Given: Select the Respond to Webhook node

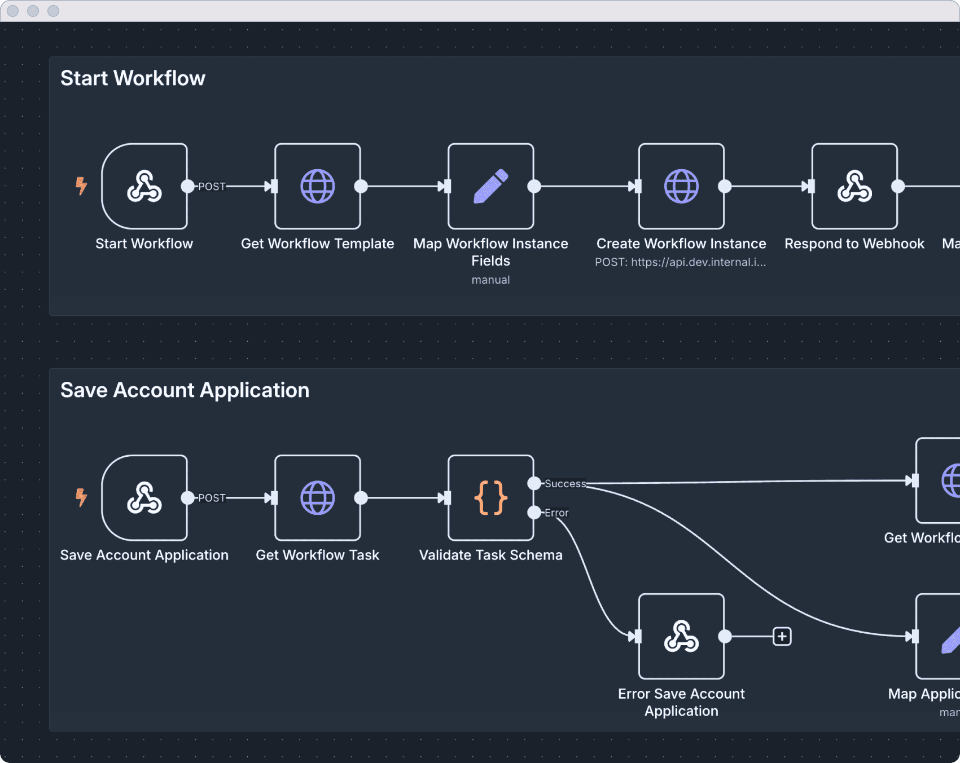Looking at the screenshot, I should click(x=854, y=186).
